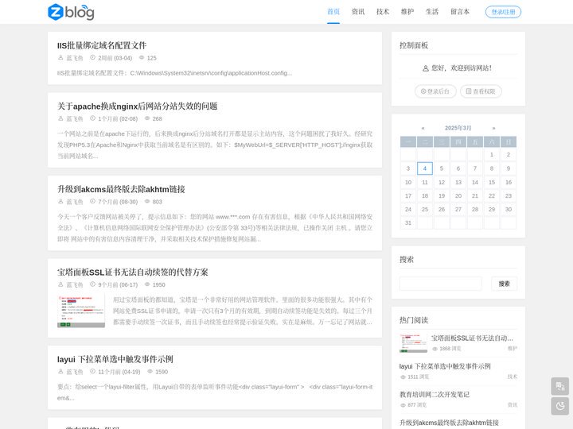Click the eye icon beside 1950 views
573x429 pixels.
[x=147, y=284]
